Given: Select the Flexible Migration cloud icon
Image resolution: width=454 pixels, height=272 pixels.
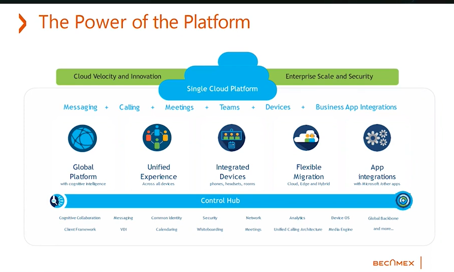Looking at the screenshot, I should [x=306, y=138].
